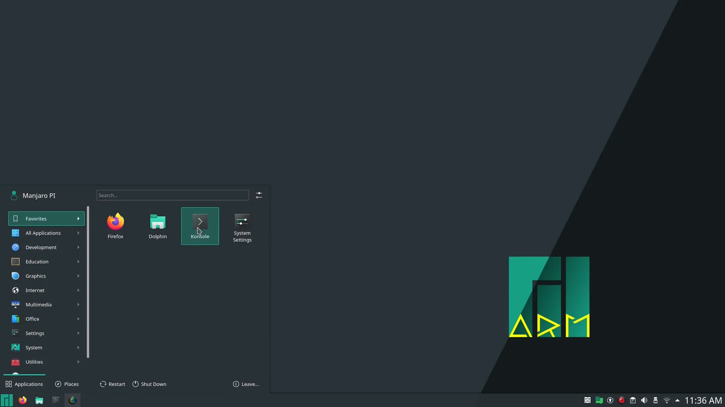Switch to the Places tab

click(x=67, y=384)
